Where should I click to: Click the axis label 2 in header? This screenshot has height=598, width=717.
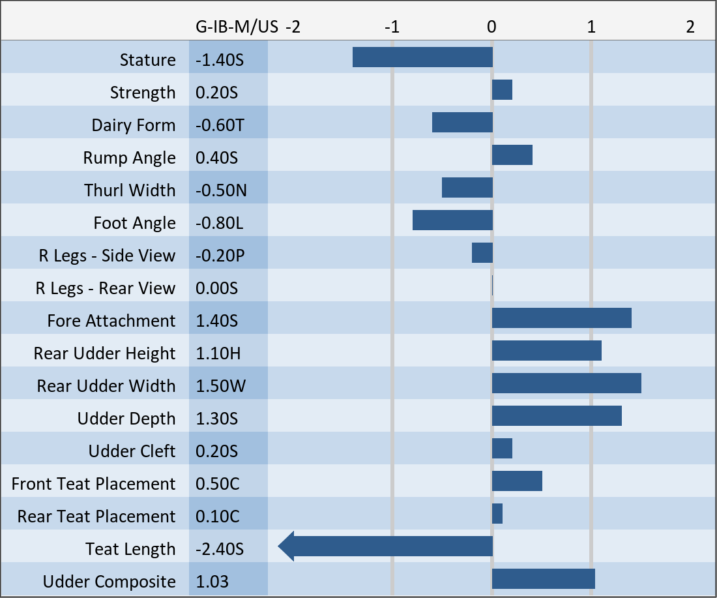pyautogui.click(x=690, y=27)
